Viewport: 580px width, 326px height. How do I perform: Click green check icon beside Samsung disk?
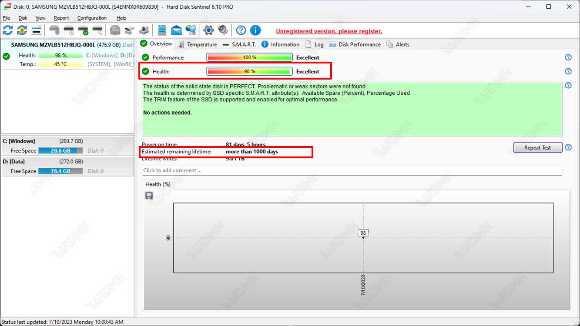(x=6, y=56)
